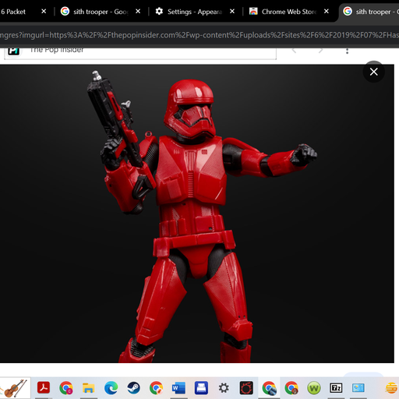
Task: Open the green W app in taskbar
Action: tap(314, 388)
